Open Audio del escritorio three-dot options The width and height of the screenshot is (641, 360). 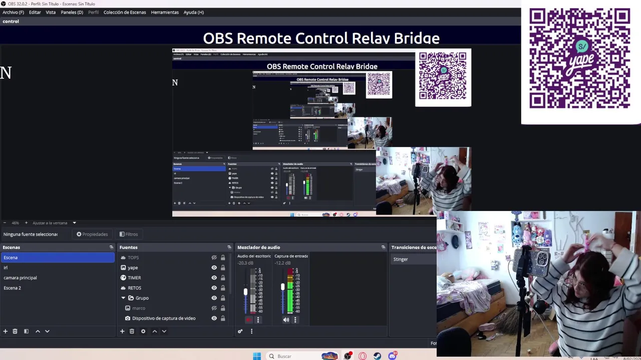click(258, 320)
